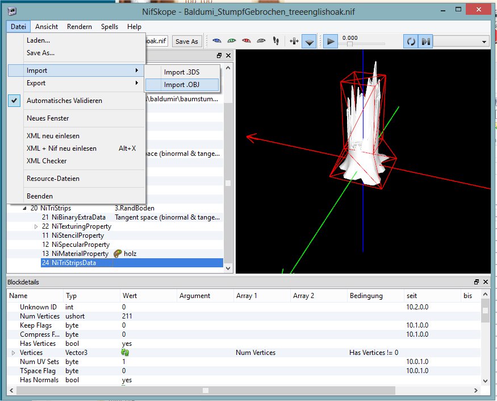Expand the Vertices row in Blockdetails
The image size is (497, 401).
[x=14, y=353]
